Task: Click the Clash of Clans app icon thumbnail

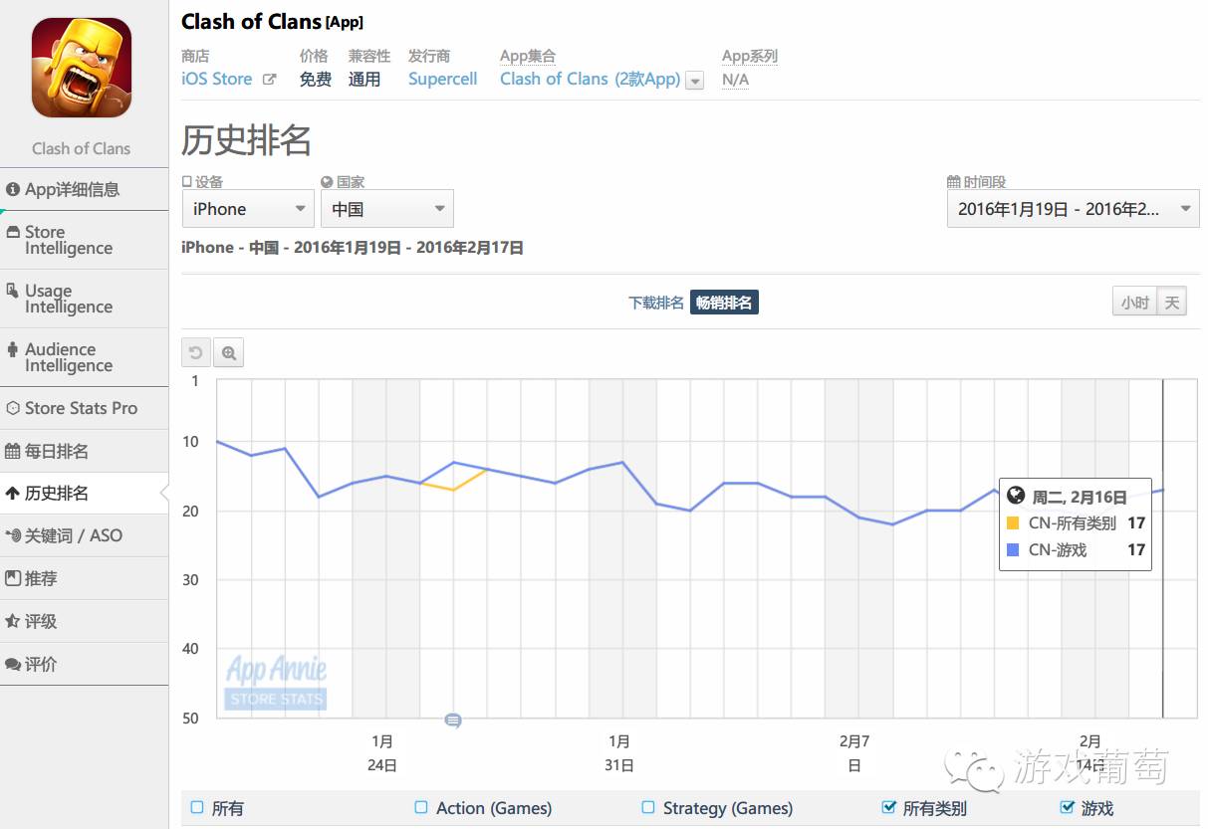Action: click(81, 69)
